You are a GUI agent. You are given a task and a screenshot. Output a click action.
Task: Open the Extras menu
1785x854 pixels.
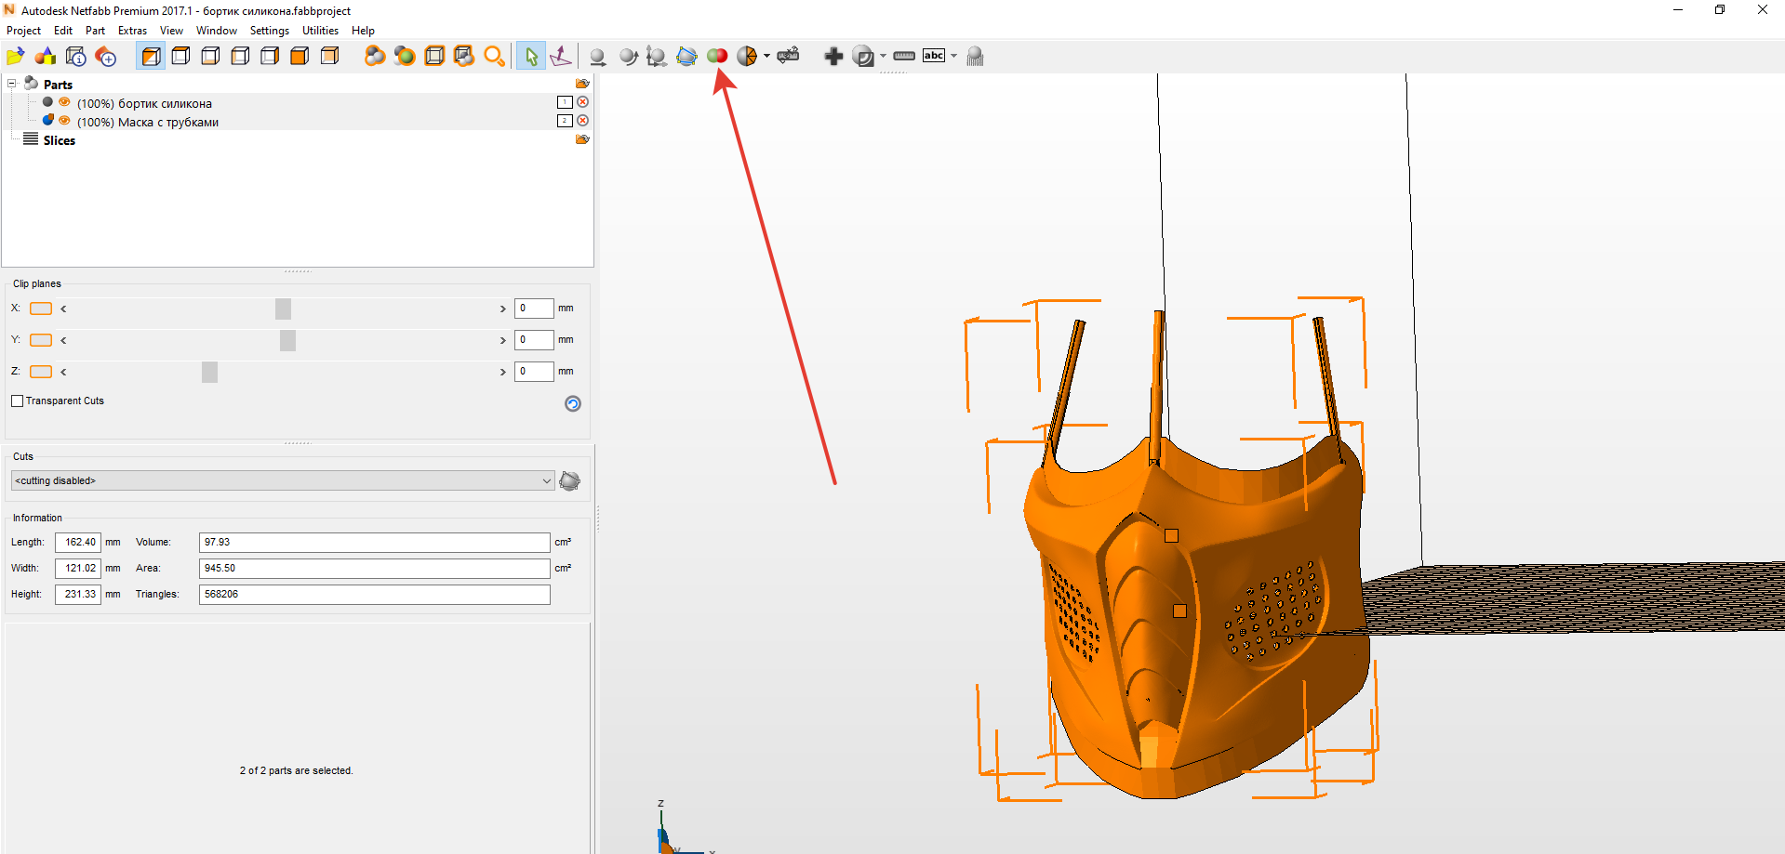click(x=132, y=30)
